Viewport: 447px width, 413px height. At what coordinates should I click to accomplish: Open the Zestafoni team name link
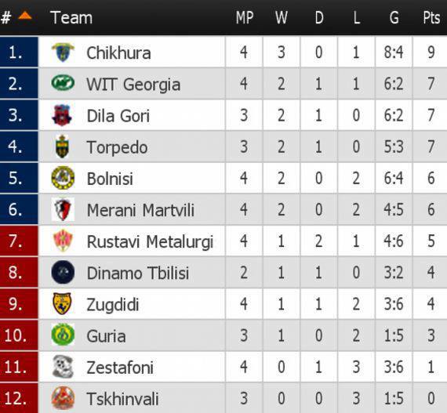(120, 367)
